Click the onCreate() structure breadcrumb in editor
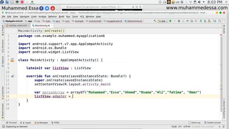The height and width of the screenshot is (129, 229). point(55,31)
